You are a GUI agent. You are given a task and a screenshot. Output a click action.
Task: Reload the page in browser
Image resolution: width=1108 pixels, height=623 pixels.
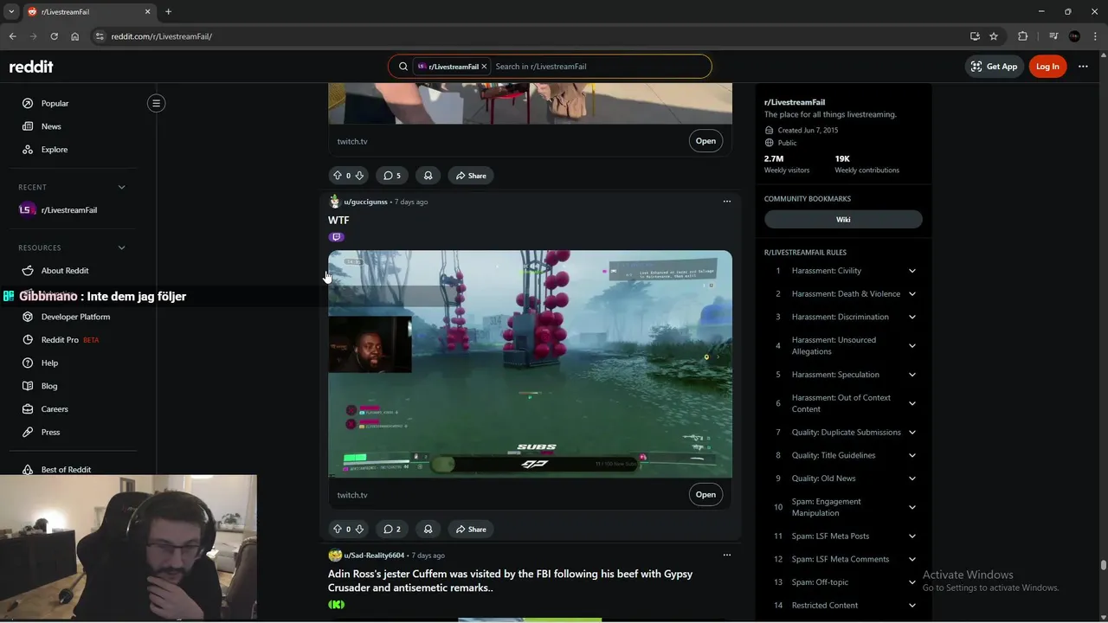[54, 36]
